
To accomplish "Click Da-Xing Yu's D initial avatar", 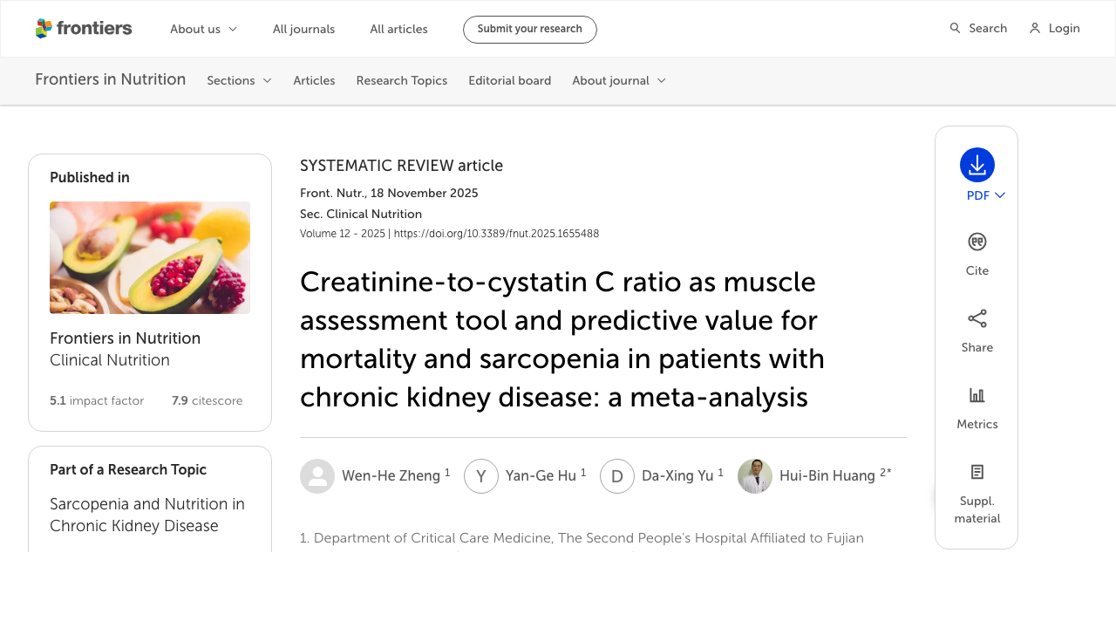I will click(x=617, y=476).
